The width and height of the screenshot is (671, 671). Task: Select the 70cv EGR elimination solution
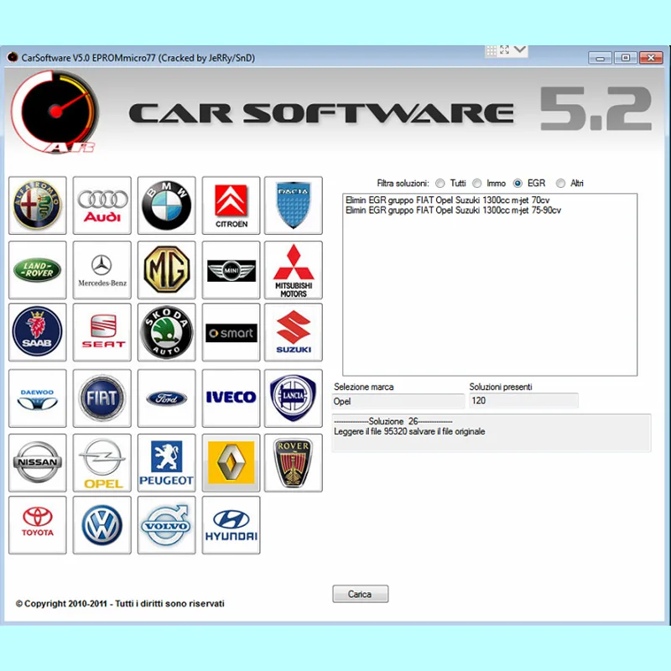point(447,200)
